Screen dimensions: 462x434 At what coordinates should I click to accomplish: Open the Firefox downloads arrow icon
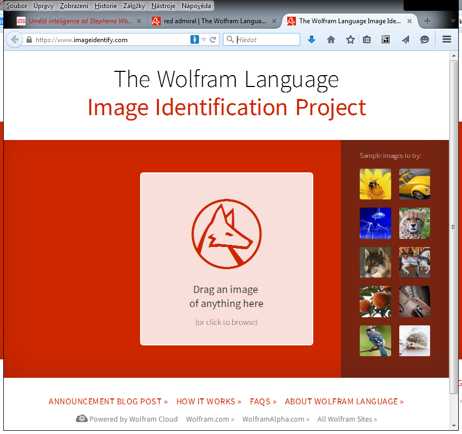tap(311, 39)
